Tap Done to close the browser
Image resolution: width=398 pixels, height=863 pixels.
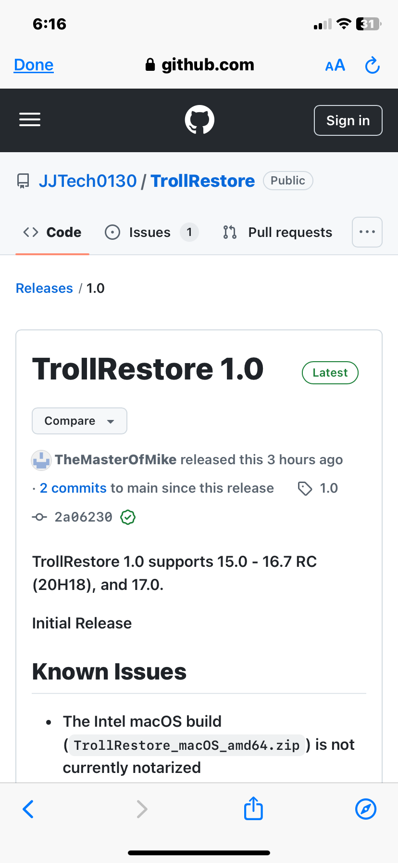point(34,65)
